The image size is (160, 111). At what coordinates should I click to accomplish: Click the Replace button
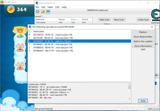[143, 32]
